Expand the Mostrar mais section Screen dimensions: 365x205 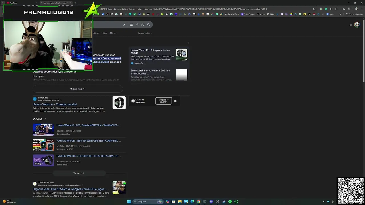click(78, 89)
